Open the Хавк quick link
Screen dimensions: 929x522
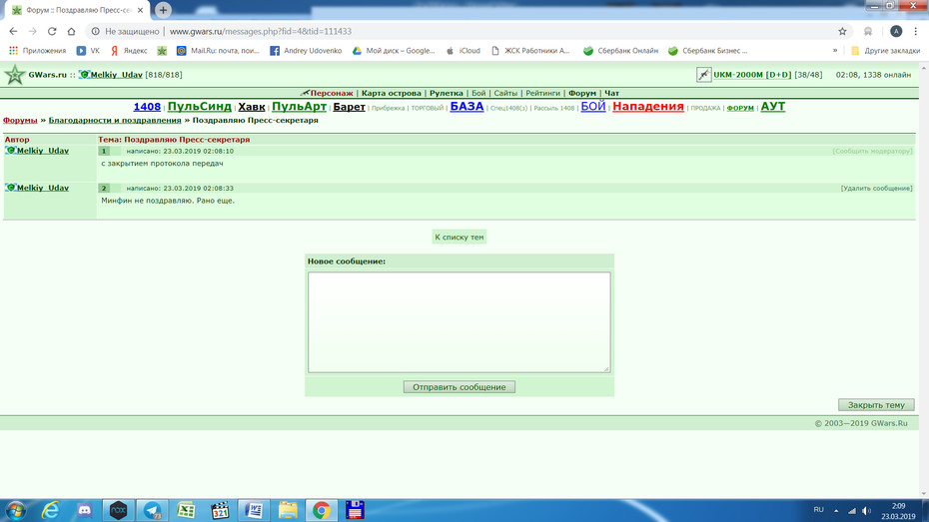tap(251, 107)
